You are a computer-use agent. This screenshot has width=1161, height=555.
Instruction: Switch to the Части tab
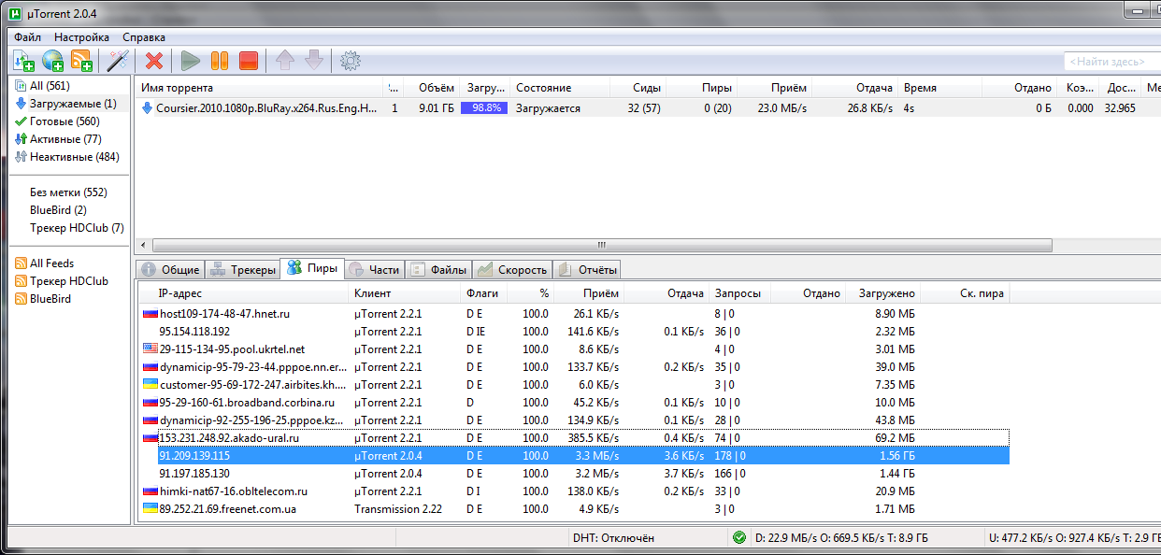374,269
